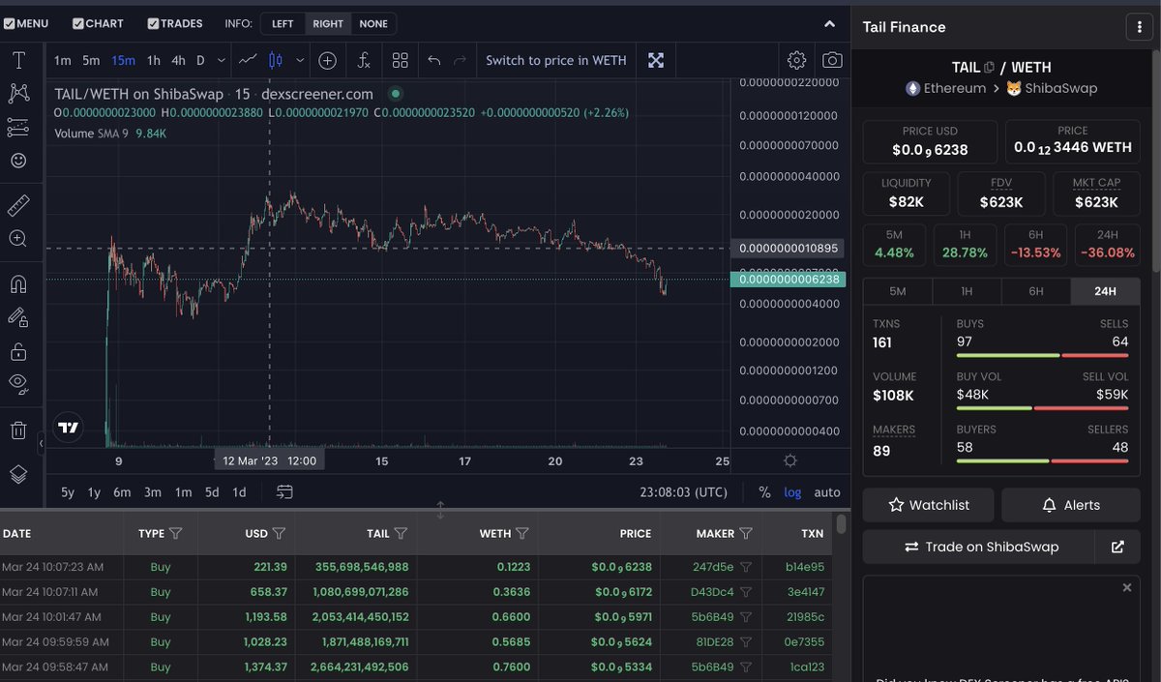Filter trades by TYPE
1161x682 pixels.
click(x=175, y=533)
